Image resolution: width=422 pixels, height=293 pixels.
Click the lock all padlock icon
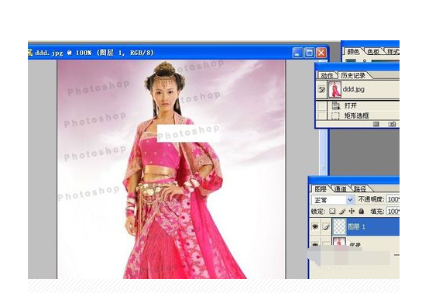[362, 211]
